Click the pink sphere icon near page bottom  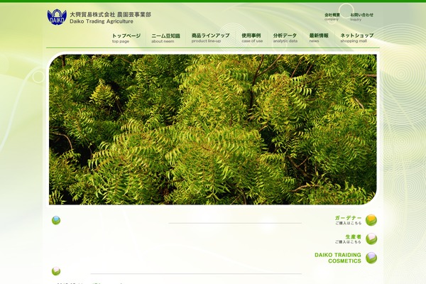pyautogui.click(x=56, y=271)
